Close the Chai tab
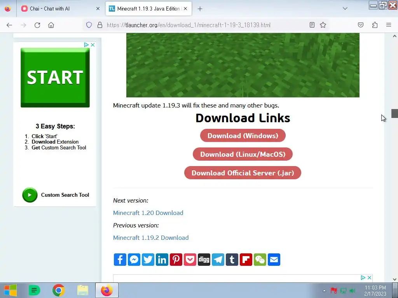This screenshot has height=298, width=398. pyautogui.click(x=98, y=9)
